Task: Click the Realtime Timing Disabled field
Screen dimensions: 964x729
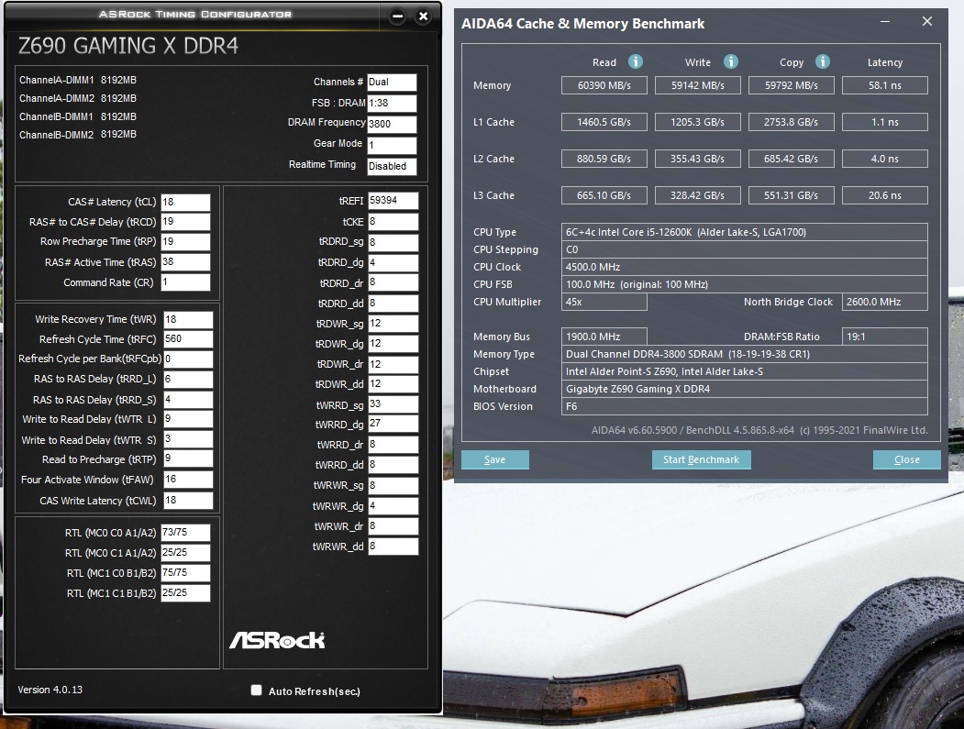Action: pyautogui.click(x=392, y=167)
